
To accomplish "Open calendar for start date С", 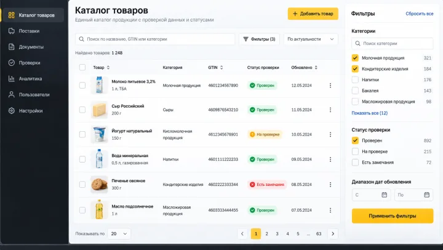I will (384, 195).
